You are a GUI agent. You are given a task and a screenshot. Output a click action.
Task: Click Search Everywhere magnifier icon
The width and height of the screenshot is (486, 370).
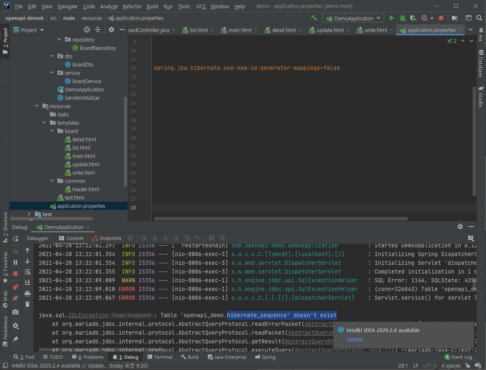click(479, 18)
